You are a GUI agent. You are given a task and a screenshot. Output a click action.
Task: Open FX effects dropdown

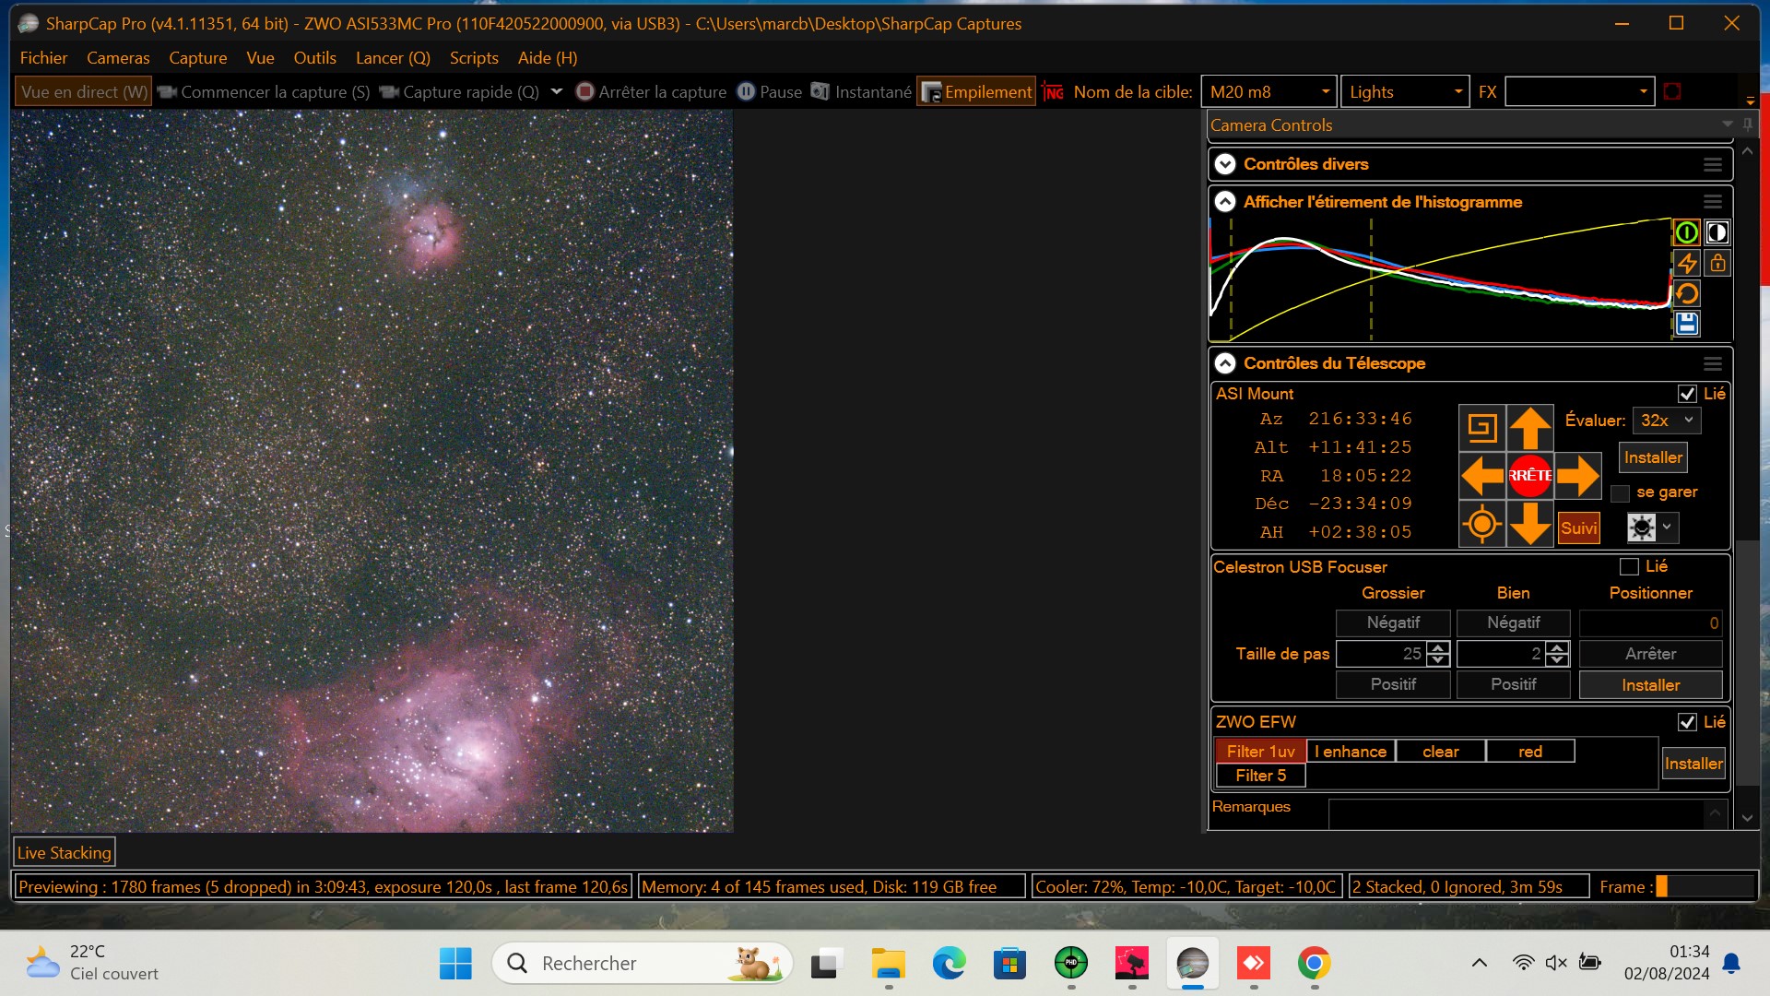coord(1643,91)
